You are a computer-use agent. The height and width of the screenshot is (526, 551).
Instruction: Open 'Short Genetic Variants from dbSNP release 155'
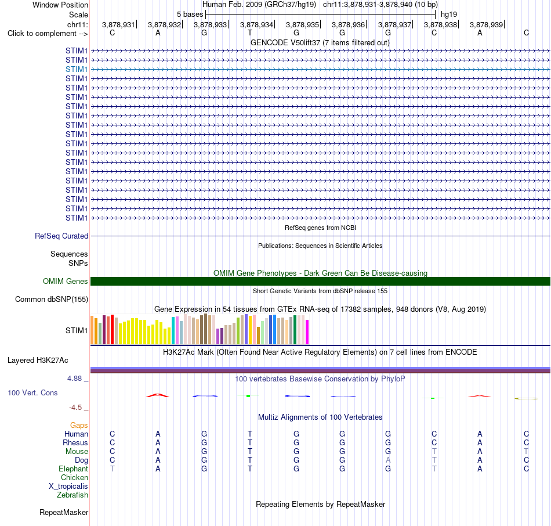320,291
